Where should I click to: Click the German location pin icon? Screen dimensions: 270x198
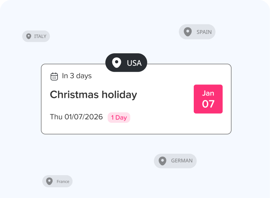pyautogui.click(x=162, y=161)
